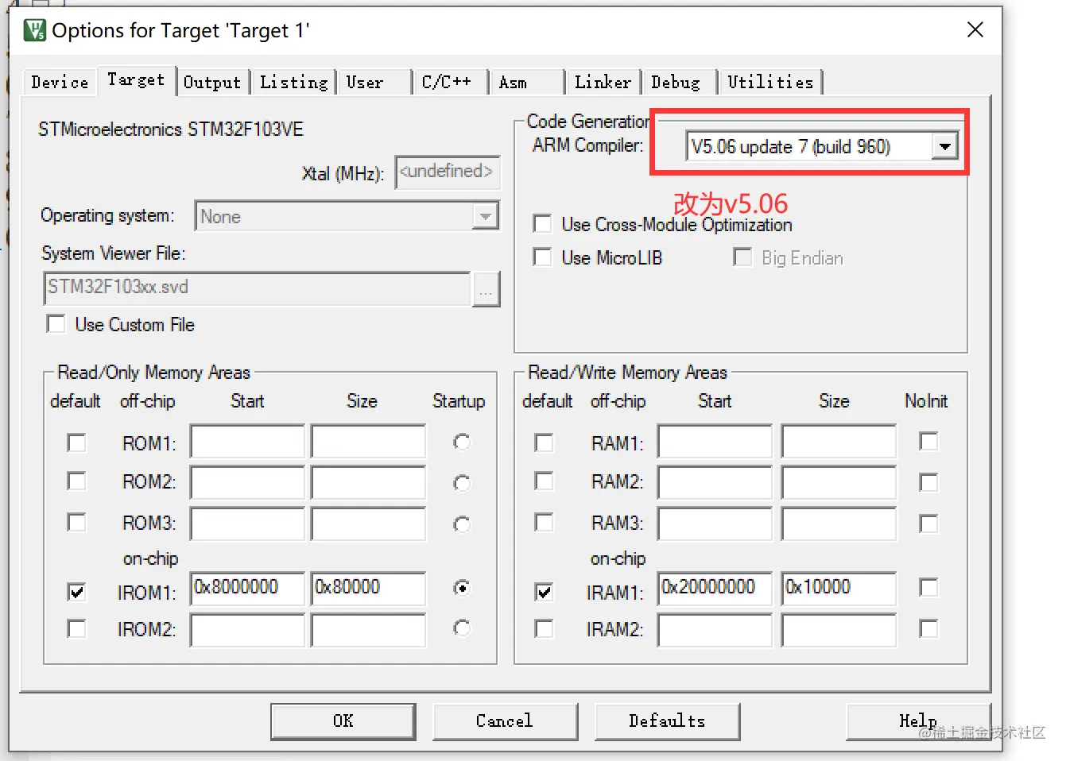Screen dimensions: 1066x761
Task: Click the RAM1 Start field
Action: click(715, 442)
